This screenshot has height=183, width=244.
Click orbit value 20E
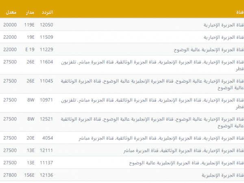pyautogui.click(x=30, y=138)
